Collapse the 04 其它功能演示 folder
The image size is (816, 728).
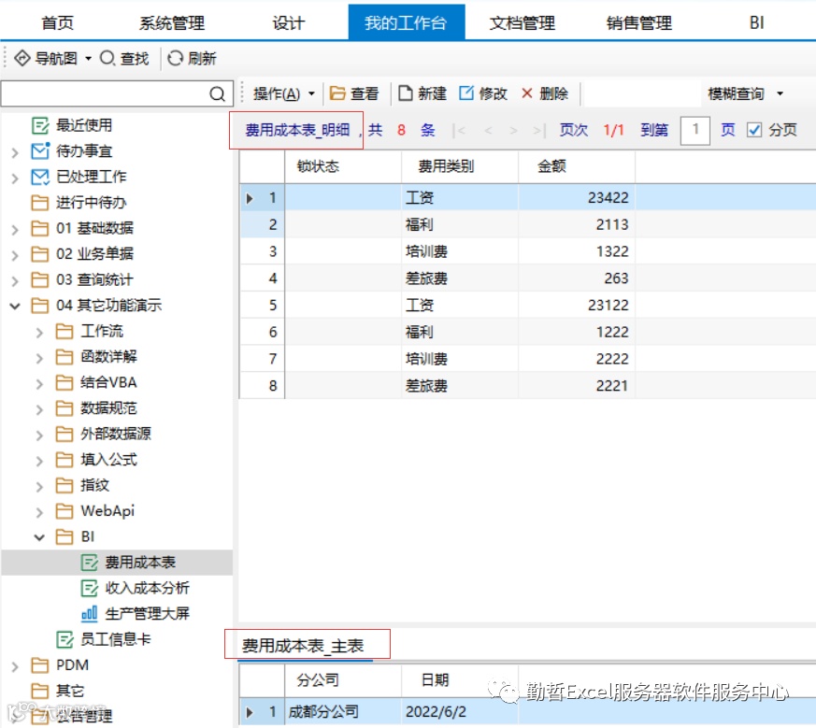click(x=15, y=306)
